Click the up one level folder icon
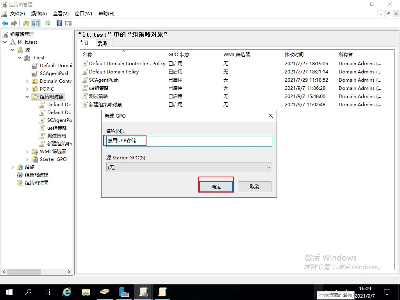Viewport: 400px width, 300px height. (26, 23)
